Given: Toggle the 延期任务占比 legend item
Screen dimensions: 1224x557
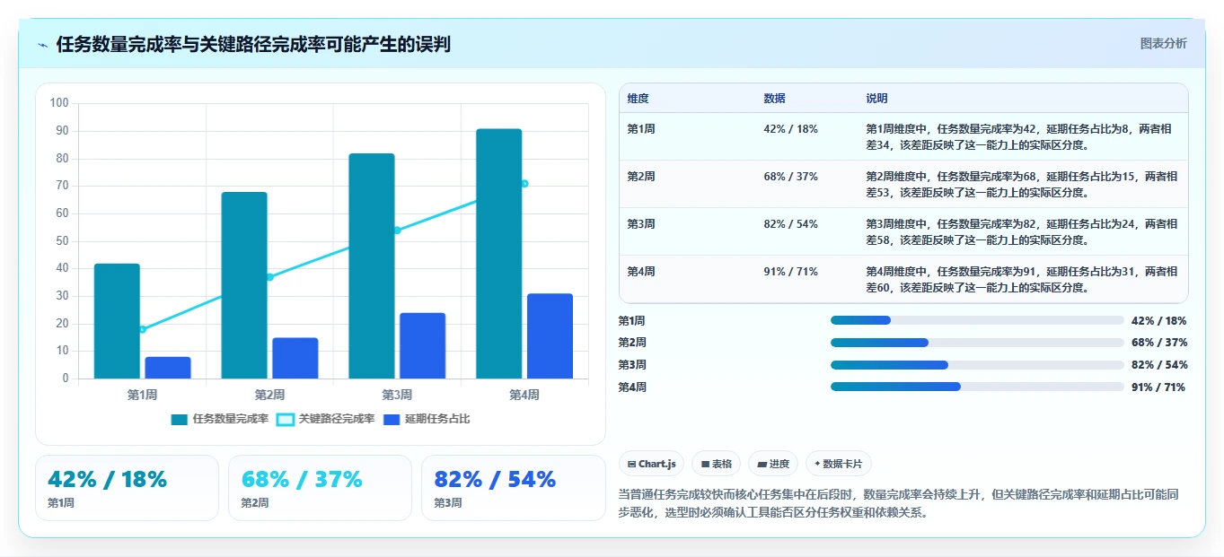Looking at the screenshot, I should [x=427, y=419].
